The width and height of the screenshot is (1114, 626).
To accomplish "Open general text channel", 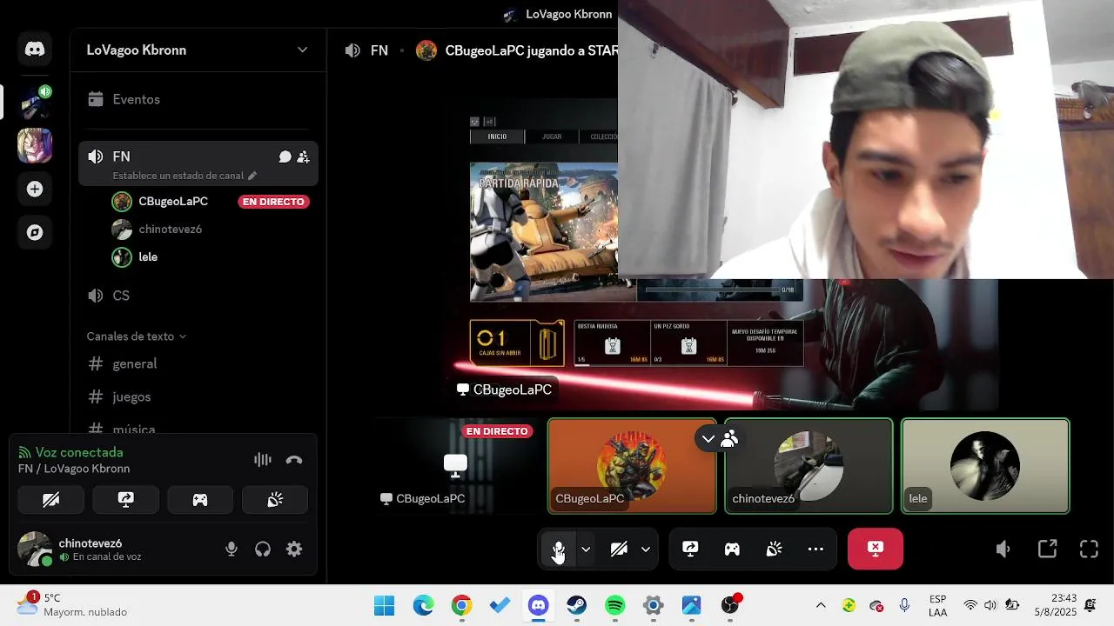I will [x=198, y=363].
